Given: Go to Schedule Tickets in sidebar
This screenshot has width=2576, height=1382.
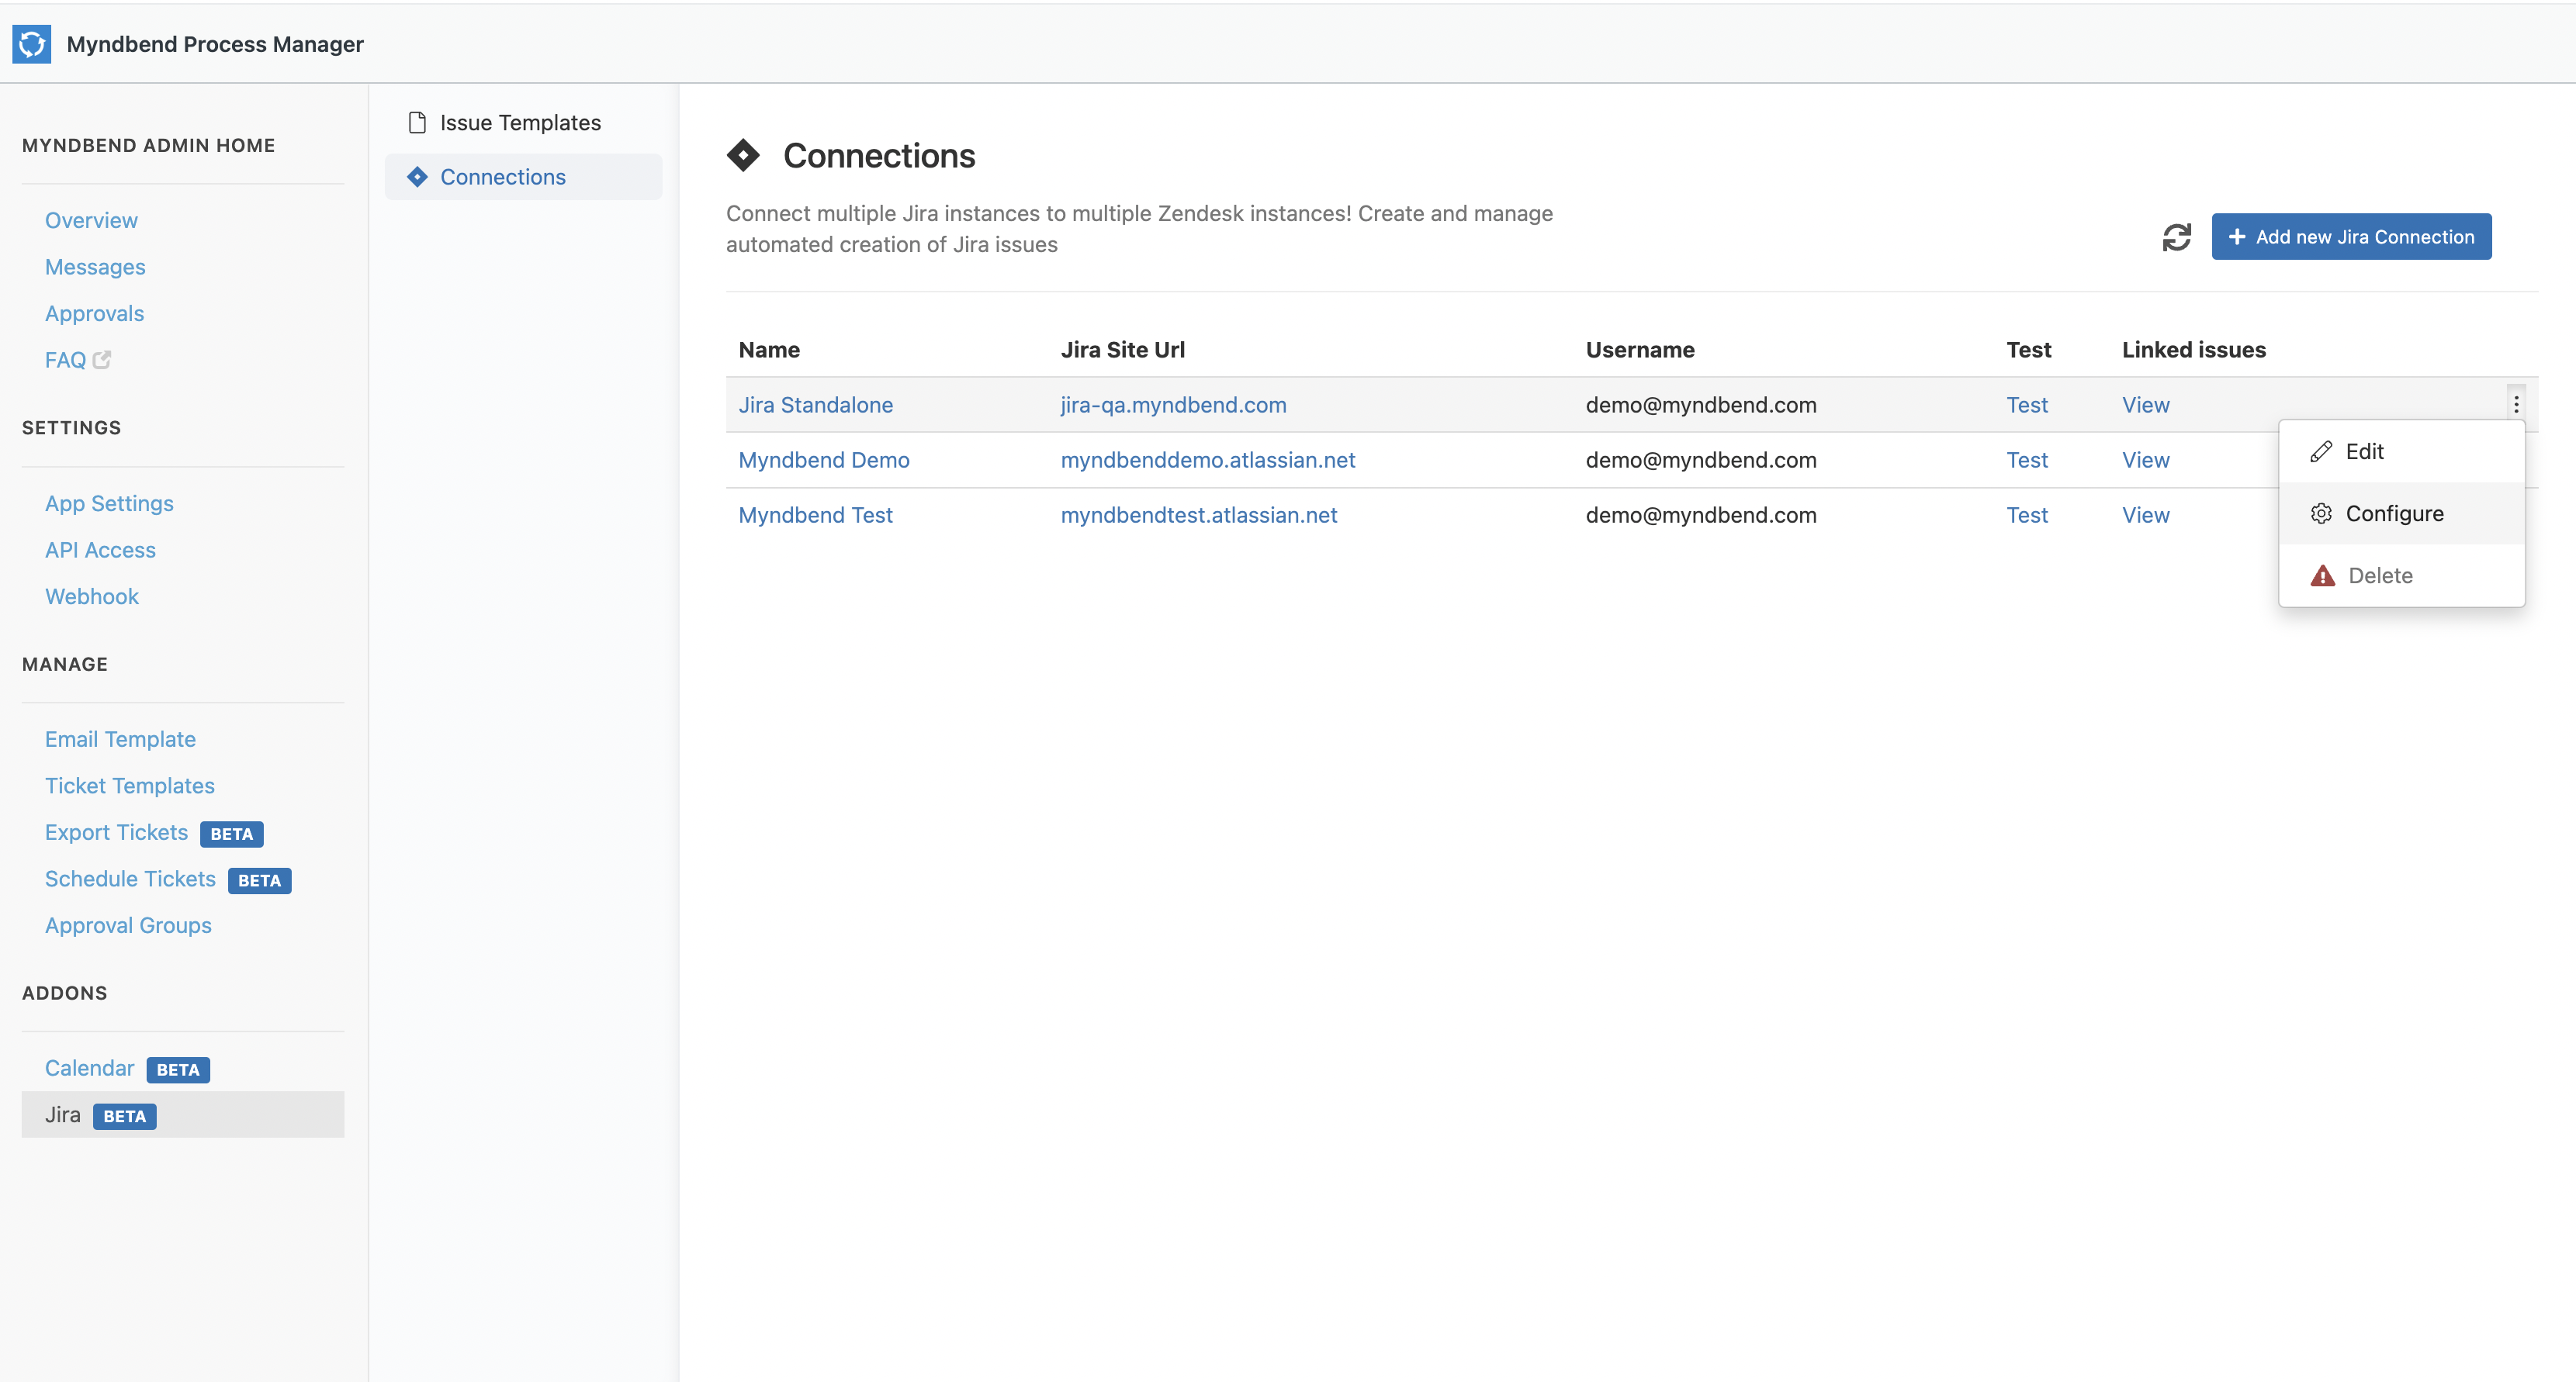Looking at the screenshot, I should pos(130,879).
